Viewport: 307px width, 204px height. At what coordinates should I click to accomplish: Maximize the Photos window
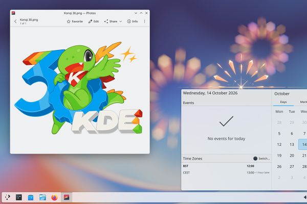[x=141, y=13]
